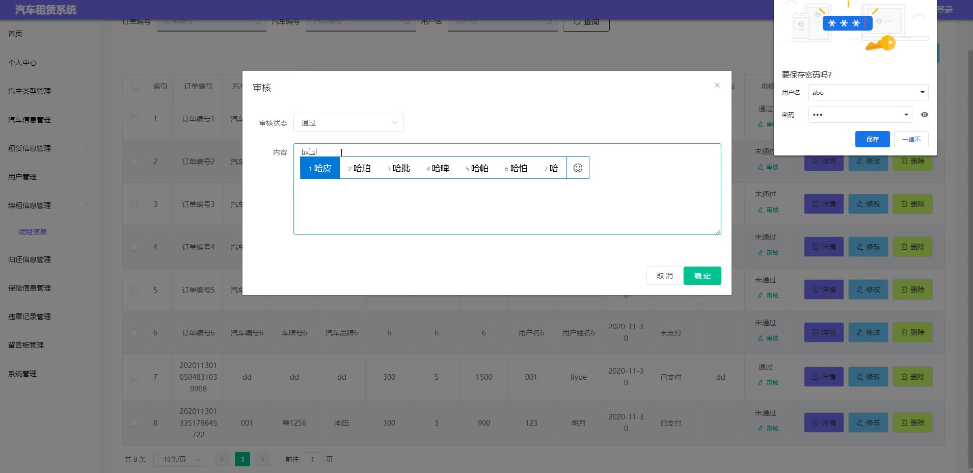This screenshot has height=473, width=973.
Task: Expand username dropdown in save-password popup
Action: click(x=922, y=92)
